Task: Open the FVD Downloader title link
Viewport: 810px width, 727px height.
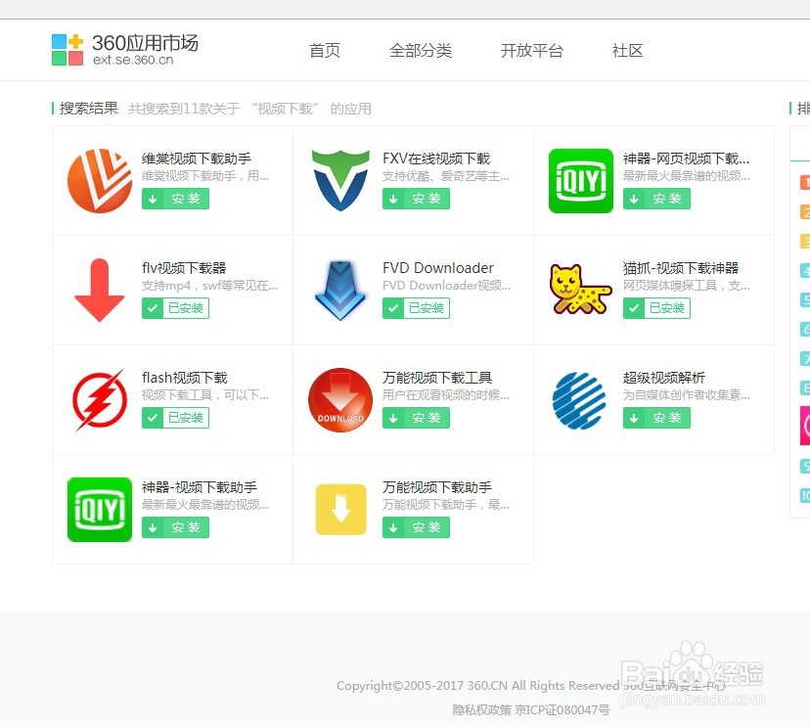Action: coord(438,268)
